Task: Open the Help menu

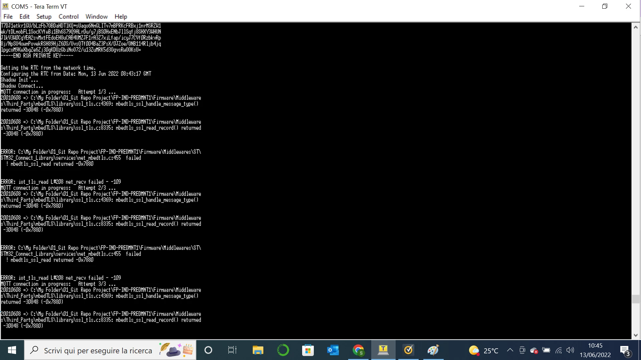Action: click(x=121, y=17)
